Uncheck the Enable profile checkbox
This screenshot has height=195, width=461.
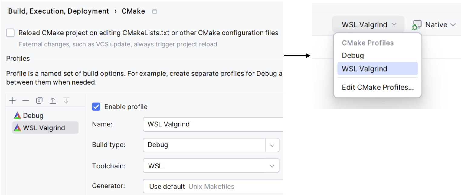(96, 107)
